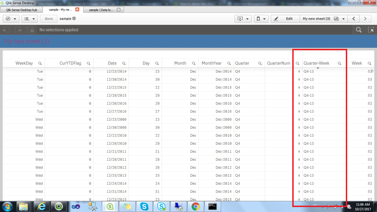This screenshot has width=377, height=212.
Task: Search the Quarter column
Action: (260, 63)
